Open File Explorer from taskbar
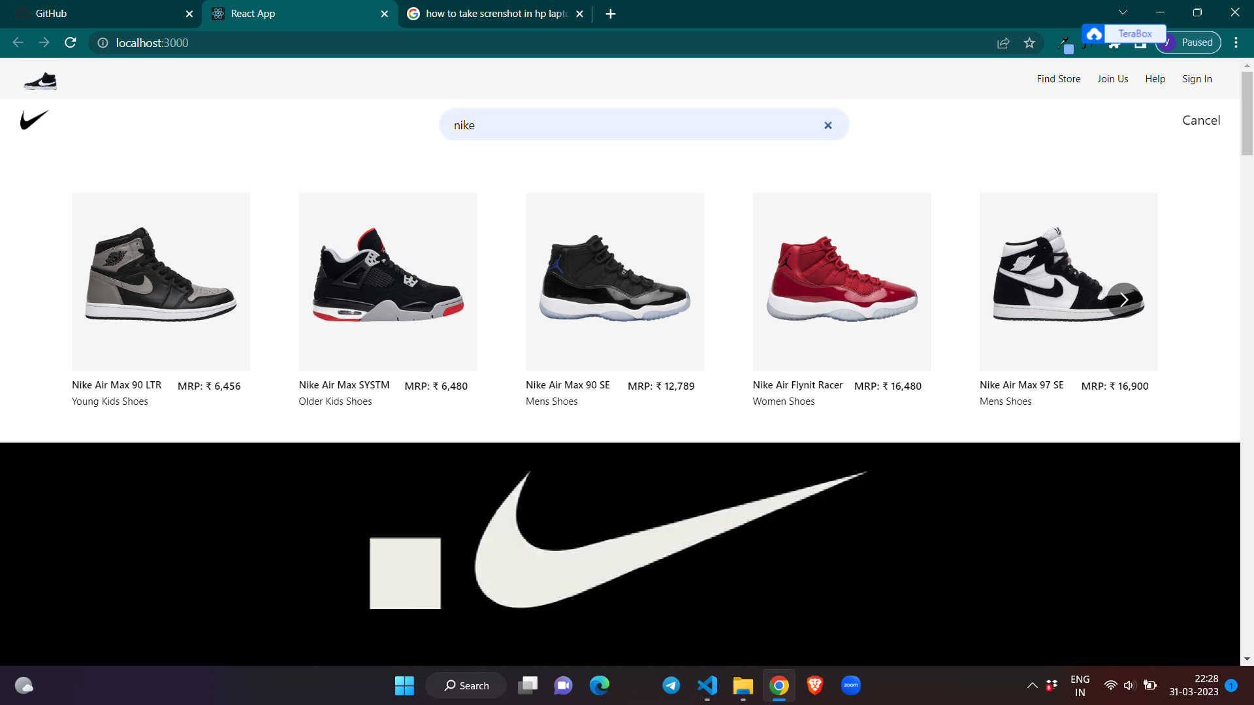Viewport: 1254px width, 705px height. (743, 685)
